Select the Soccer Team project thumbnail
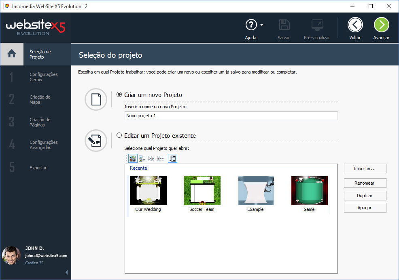 [202, 194]
